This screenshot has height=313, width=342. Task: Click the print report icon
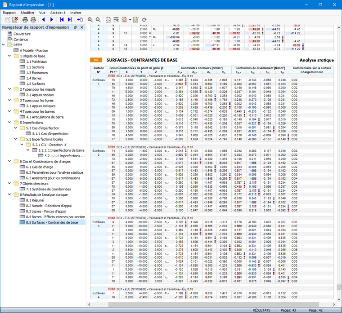pyautogui.click(x=25, y=20)
